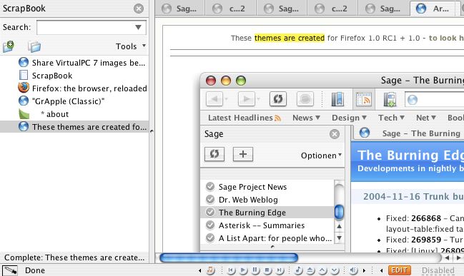
Task: Click 'Sage – The Burning' tab in Sage window
Action: pyautogui.click(x=409, y=133)
